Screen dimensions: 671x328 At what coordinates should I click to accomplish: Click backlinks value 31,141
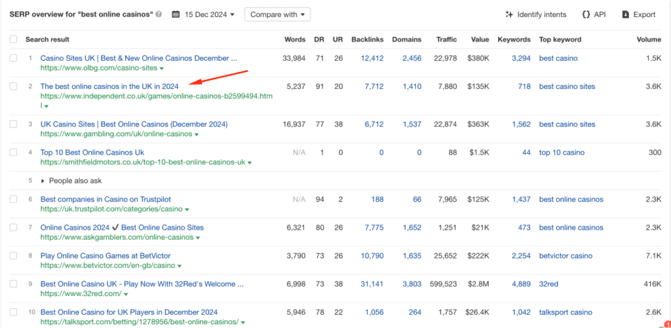coord(372,284)
